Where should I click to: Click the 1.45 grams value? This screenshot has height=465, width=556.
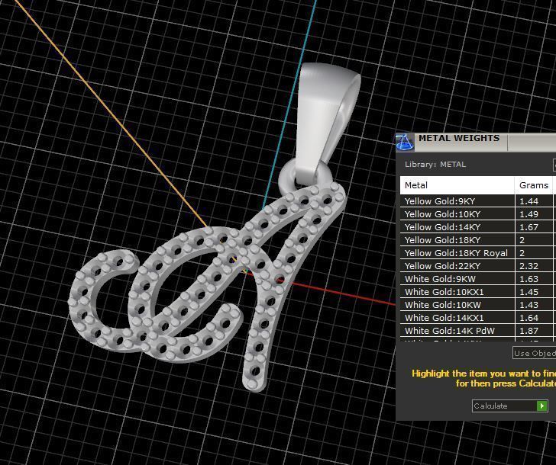tap(529, 292)
